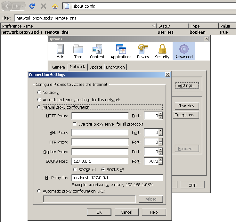Decrease the Gopher Proxy port with down arrow
The image size is (236, 222).
[x=161, y=153]
